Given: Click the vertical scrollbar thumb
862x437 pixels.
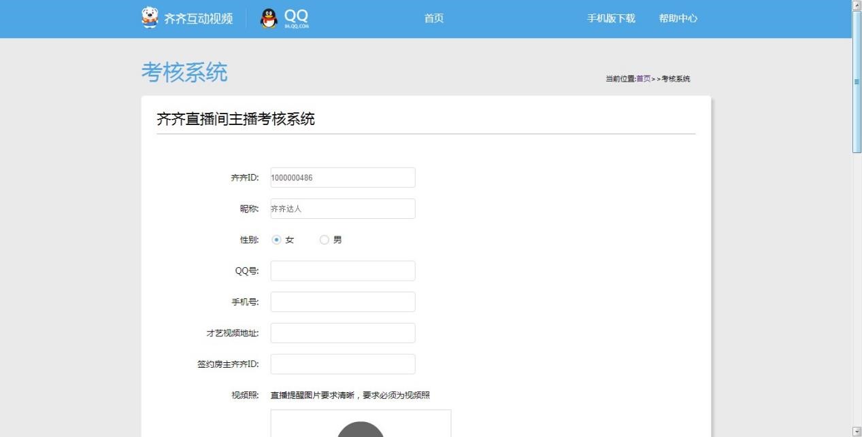Looking at the screenshot, I should click(x=857, y=82).
